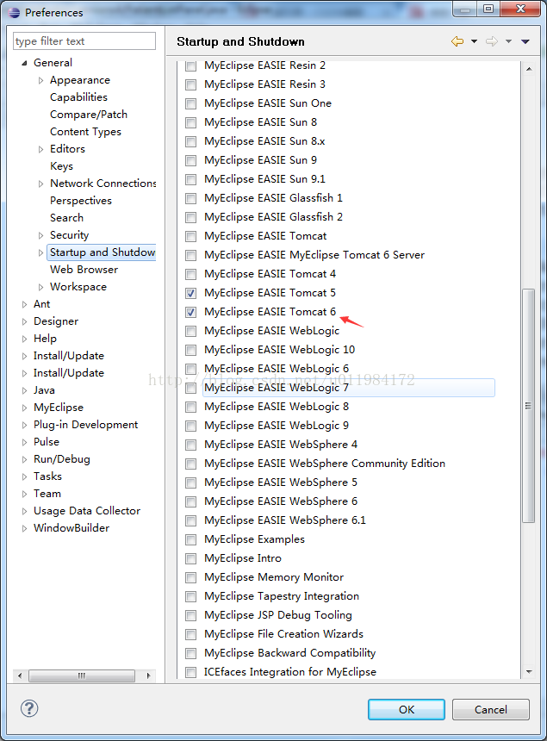The height and width of the screenshot is (741, 547).
Task: Uncheck MyEclipse EASIE Tomcat 6
Action: click(191, 313)
